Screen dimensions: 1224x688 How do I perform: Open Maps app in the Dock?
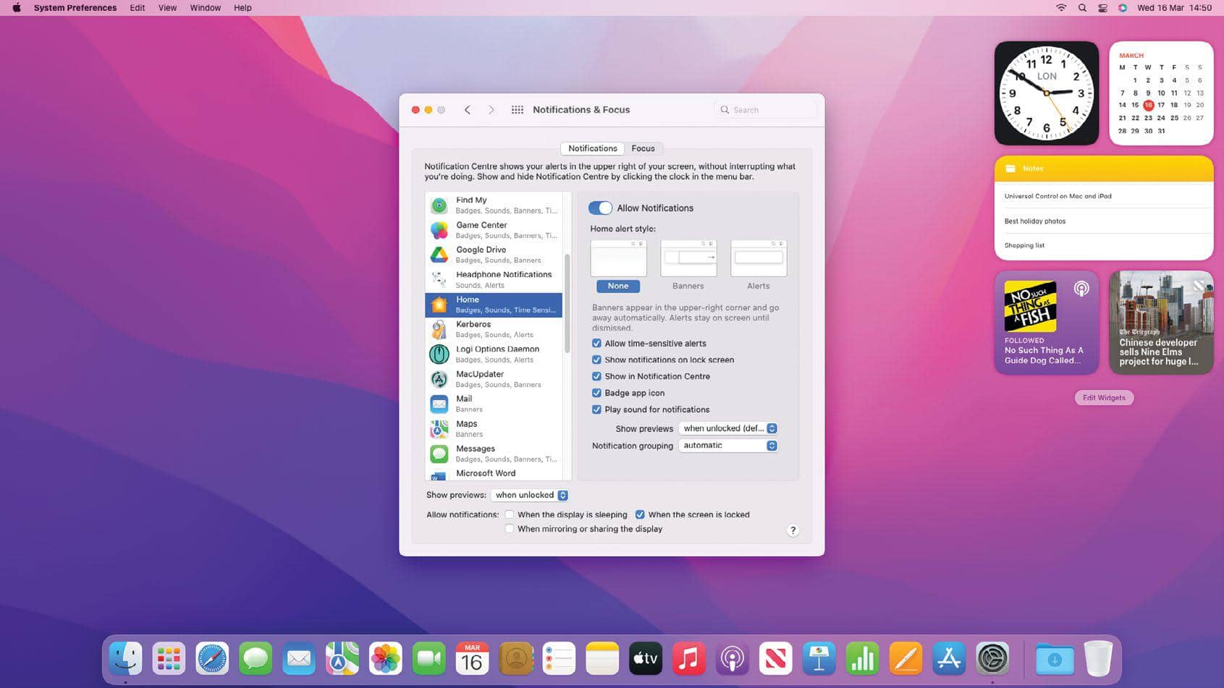click(342, 658)
